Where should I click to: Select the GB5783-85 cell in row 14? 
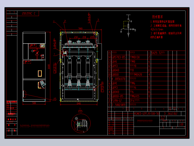(118, 57)
